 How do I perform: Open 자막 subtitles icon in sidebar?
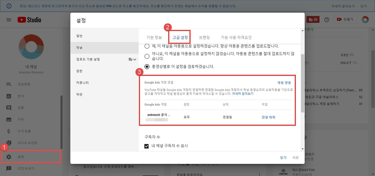tap(9, 119)
